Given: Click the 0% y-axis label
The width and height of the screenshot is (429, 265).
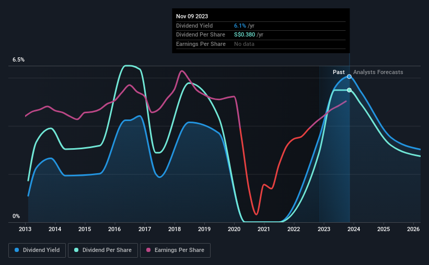Looking at the screenshot, I should (x=16, y=216).
